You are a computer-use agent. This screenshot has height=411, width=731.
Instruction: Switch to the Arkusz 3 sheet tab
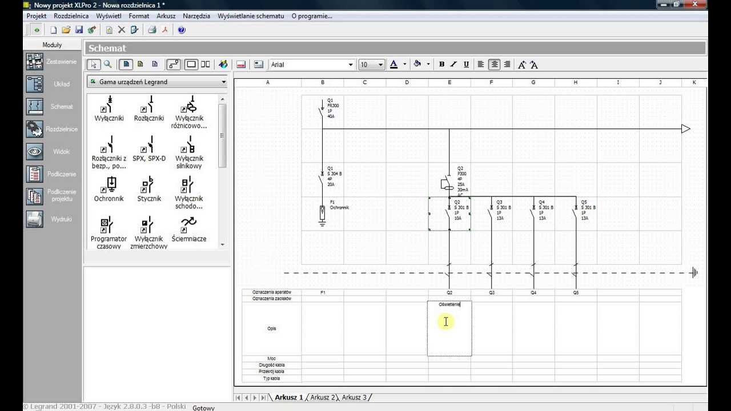354,397
